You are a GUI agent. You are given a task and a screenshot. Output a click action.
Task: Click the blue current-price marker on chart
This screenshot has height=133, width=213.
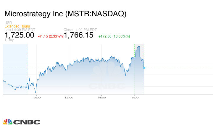click(x=144, y=68)
